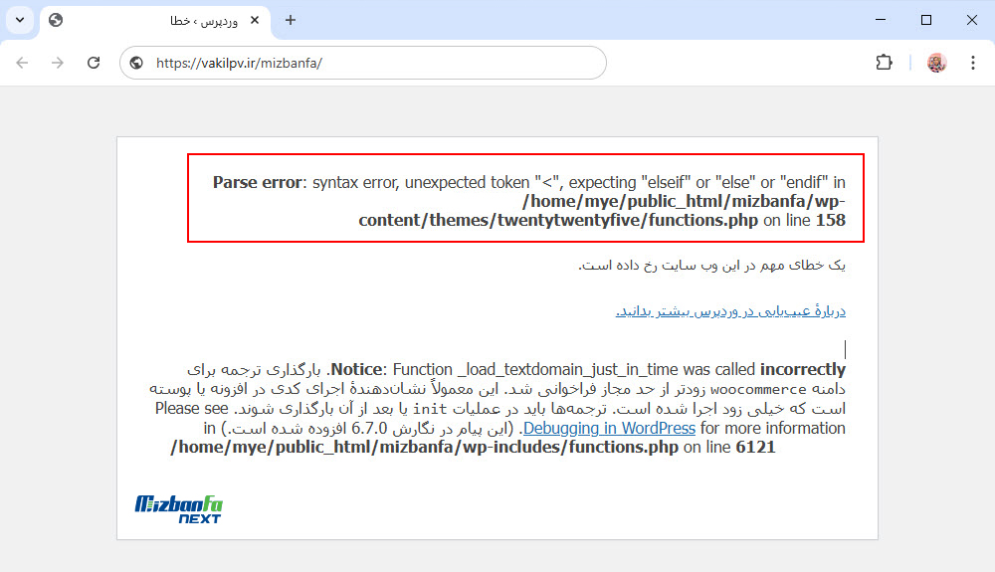995x572 pixels.
Task: Close the WordPress error tab
Action: coord(255,20)
